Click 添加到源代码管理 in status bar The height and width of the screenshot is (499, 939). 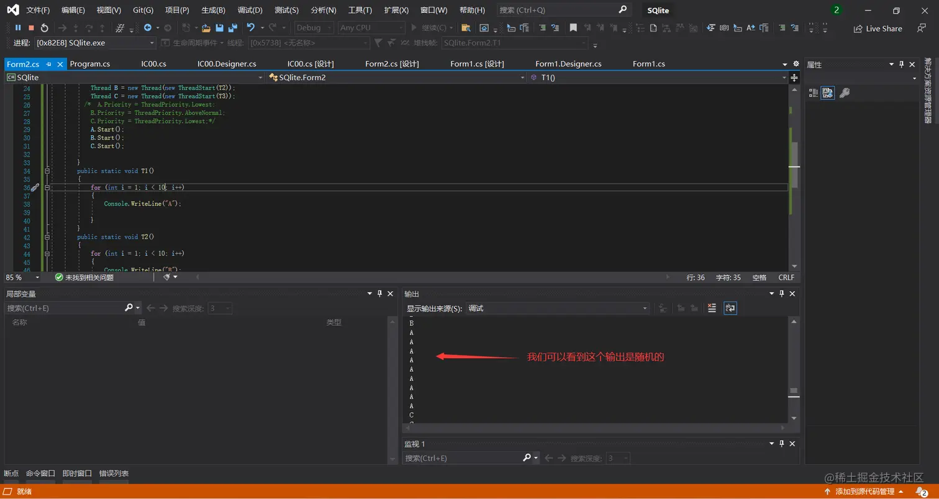pos(864,492)
